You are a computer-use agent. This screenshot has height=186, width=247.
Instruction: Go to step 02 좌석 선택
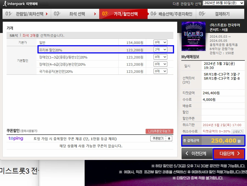point(75,14)
